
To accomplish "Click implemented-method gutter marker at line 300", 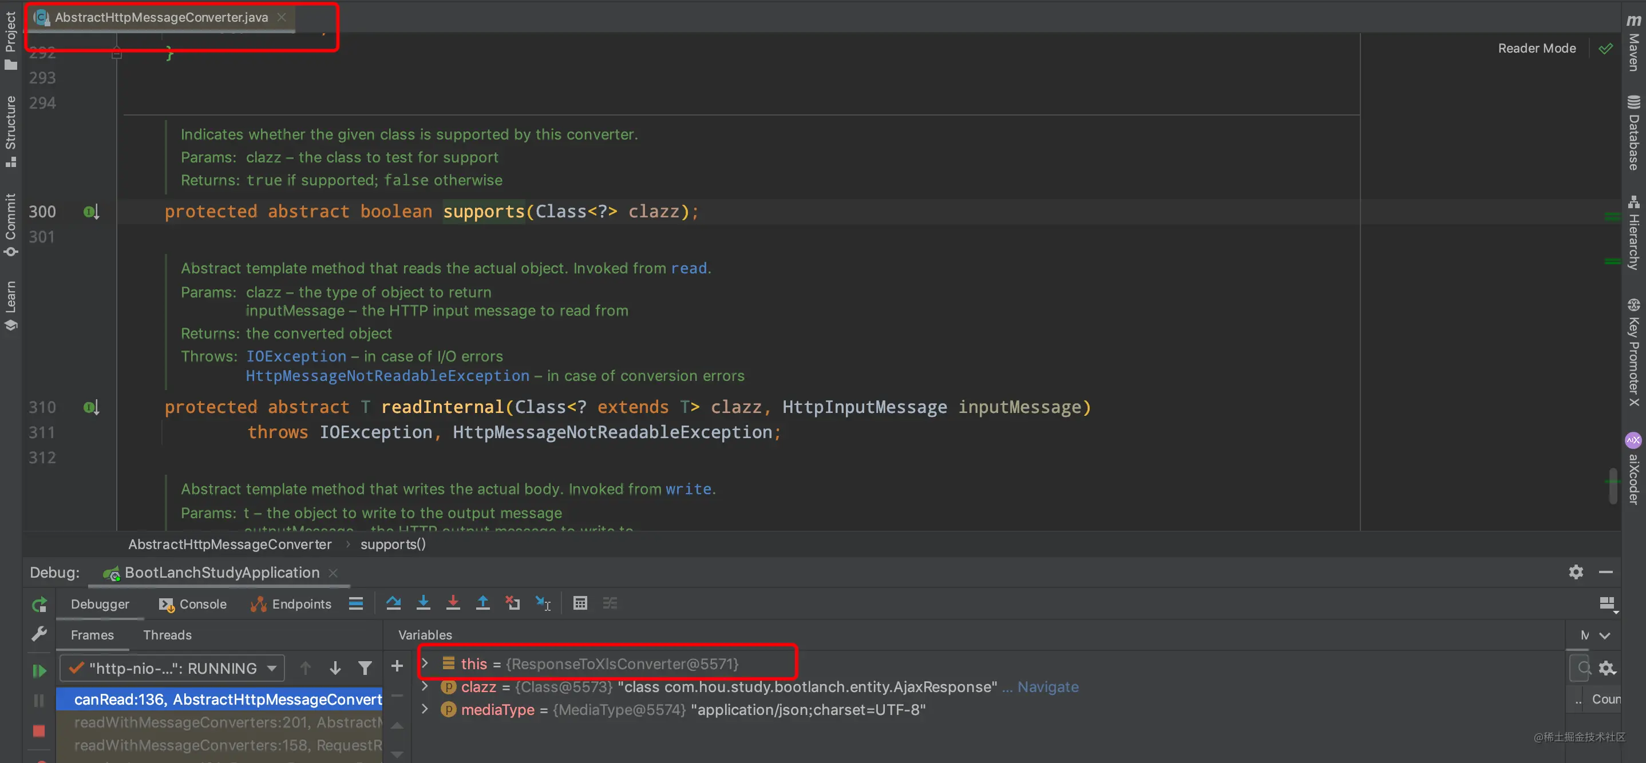I will point(92,212).
